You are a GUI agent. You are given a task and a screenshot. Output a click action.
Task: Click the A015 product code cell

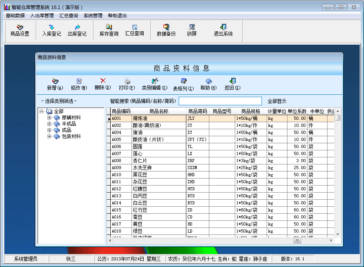click(121, 210)
